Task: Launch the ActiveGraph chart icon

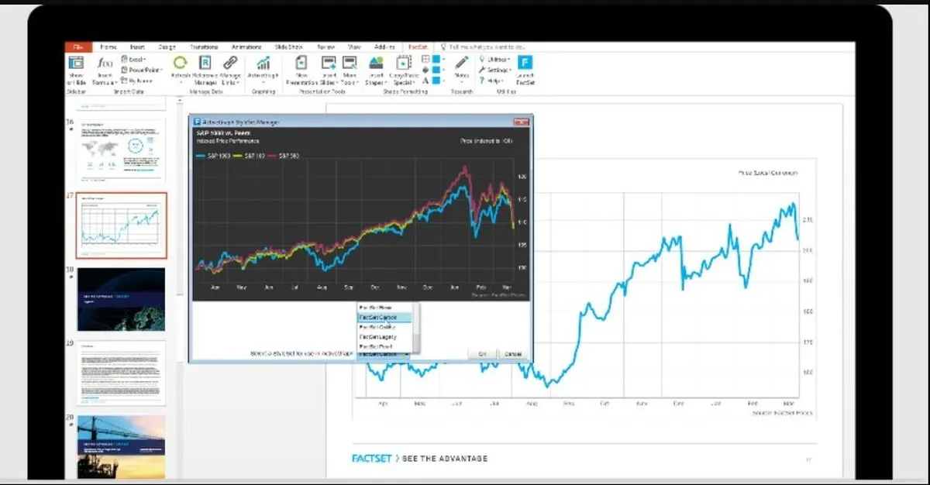Action: tap(263, 63)
